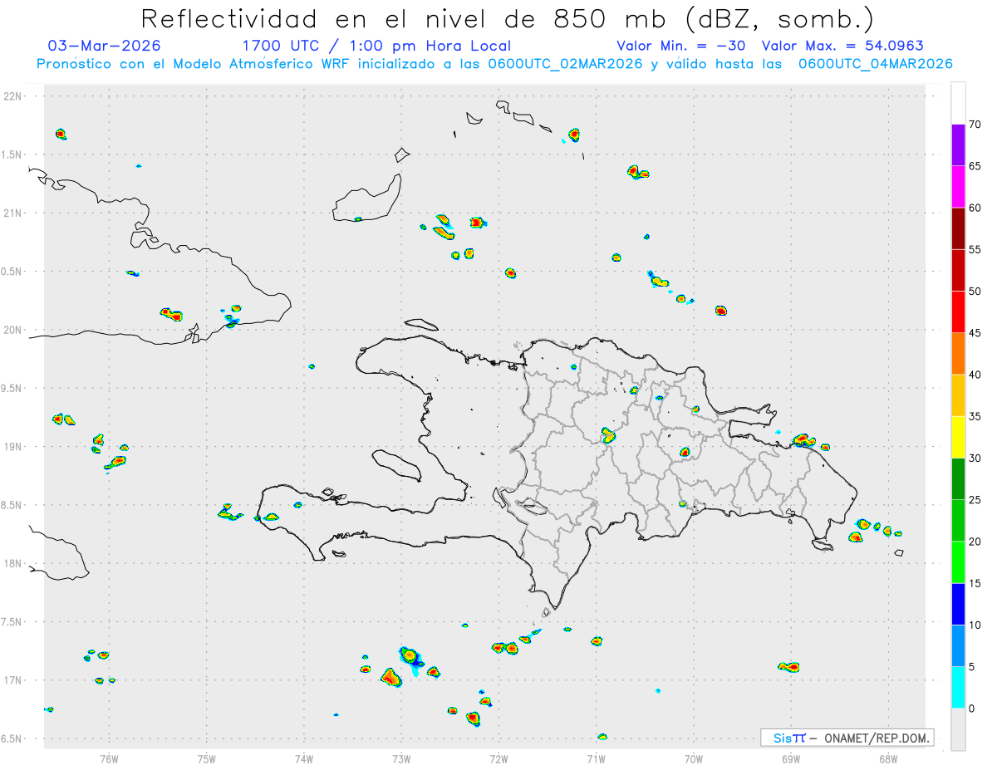Image resolution: width=997 pixels, height=770 pixels.
Task: Click the '76W' longitude label
Action: [x=109, y=758]
